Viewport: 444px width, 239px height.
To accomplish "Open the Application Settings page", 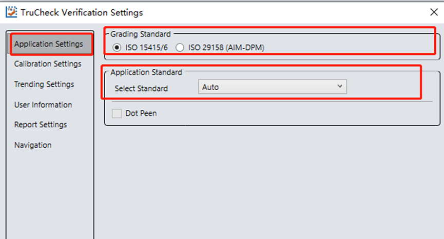I will (x=48, y=44).
